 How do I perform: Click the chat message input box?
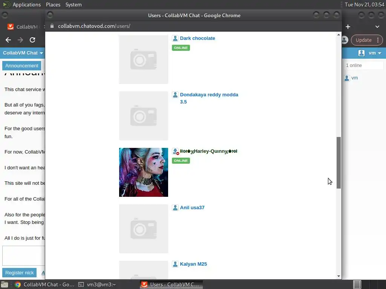click(x=24, y=256)
